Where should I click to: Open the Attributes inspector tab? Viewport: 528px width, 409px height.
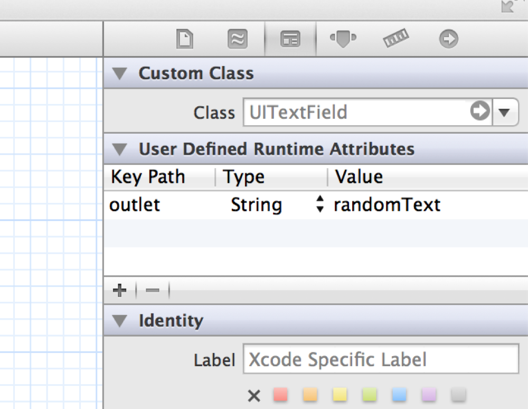(343, 38)
